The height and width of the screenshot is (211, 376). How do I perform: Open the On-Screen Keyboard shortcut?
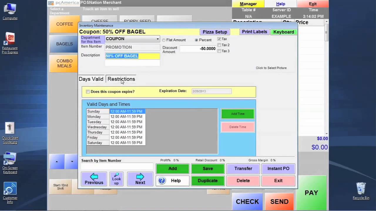(10, 163)
